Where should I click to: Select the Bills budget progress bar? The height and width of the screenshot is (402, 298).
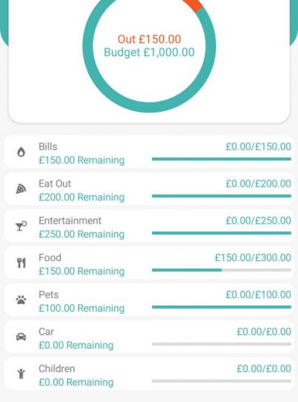(x=221, y=159)
